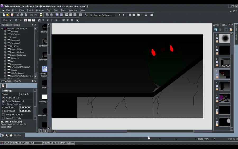Enable Wrap Horizontally checkbox
Screen dimensions: 238x149
pos(3,115)
